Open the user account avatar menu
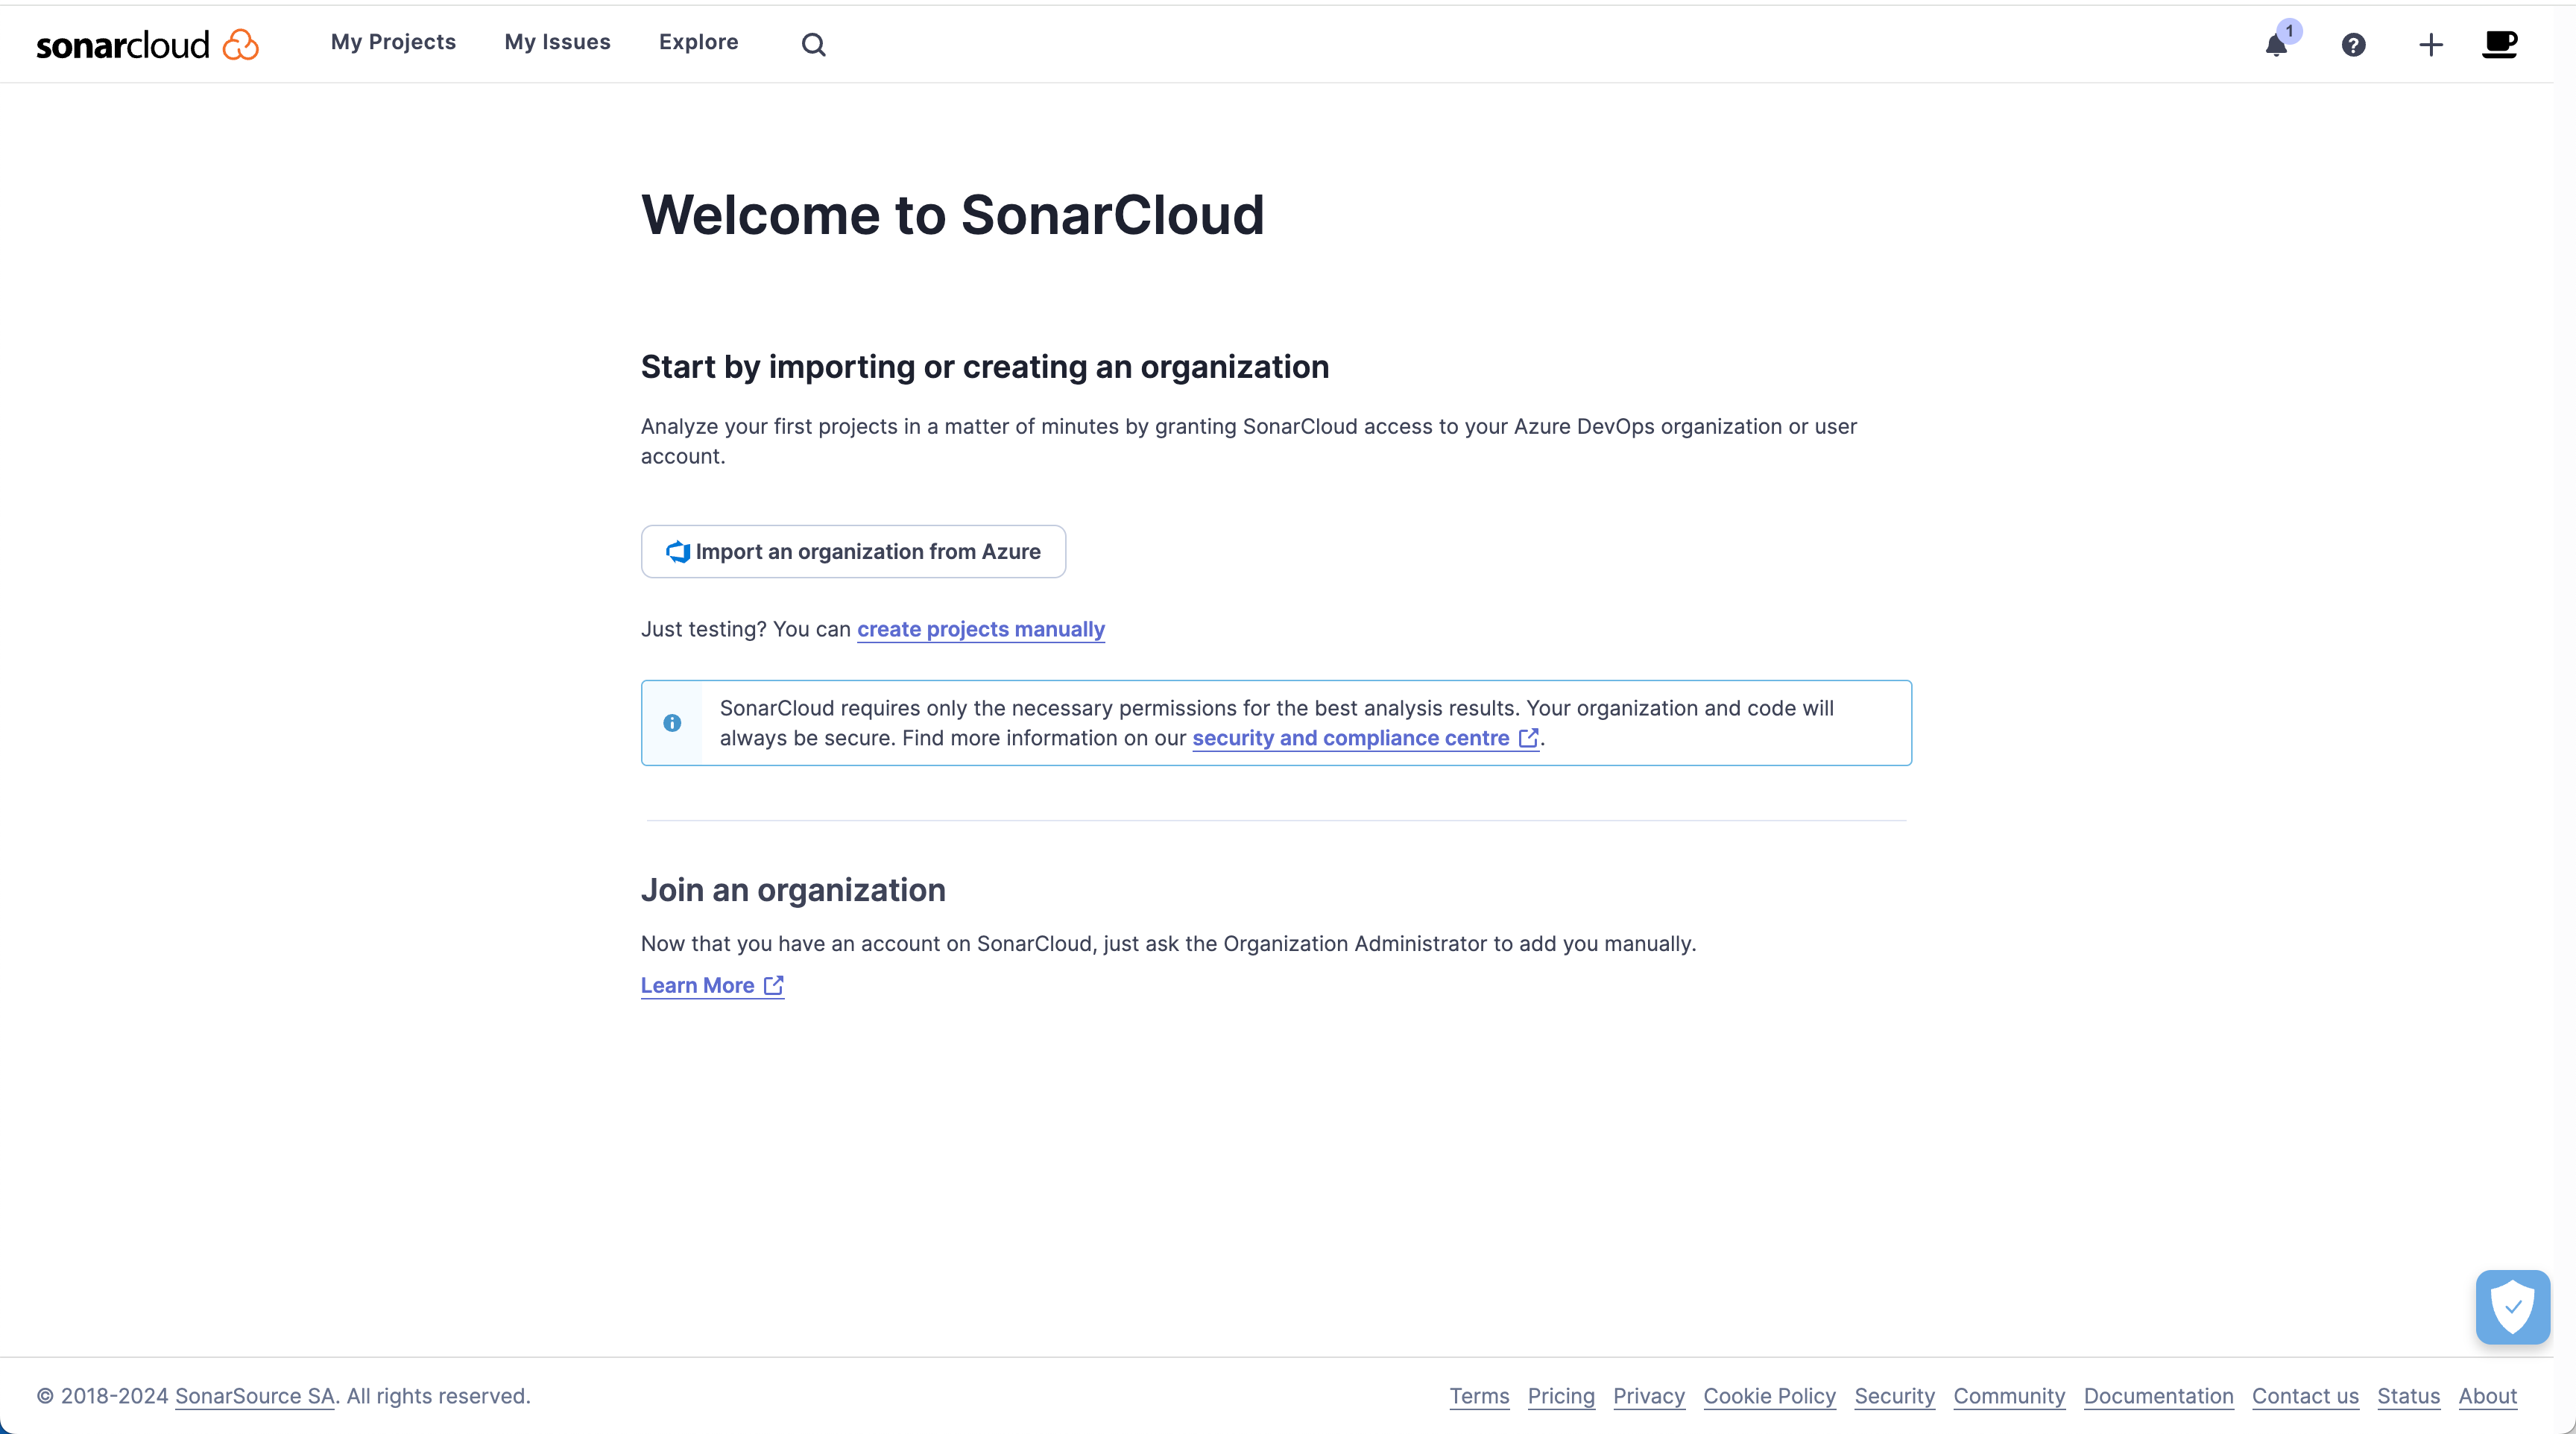This screenshot has height=1434, width=2576. click(2500, 44)
